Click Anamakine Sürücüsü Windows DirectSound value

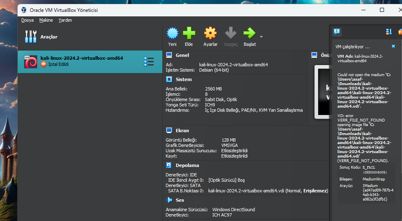pos(234,210)
